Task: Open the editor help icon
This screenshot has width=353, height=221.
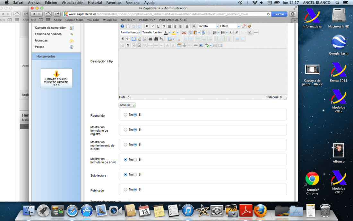Action: point(122,26)
